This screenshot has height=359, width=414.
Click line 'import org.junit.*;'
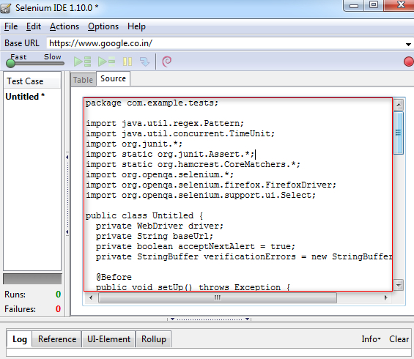(x=134, y=144)
